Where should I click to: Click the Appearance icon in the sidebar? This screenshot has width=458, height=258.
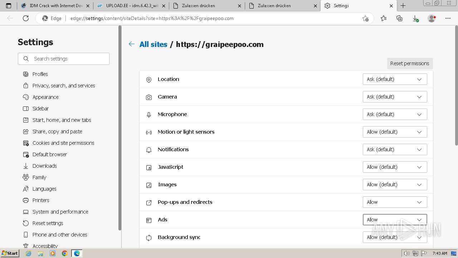26,97
